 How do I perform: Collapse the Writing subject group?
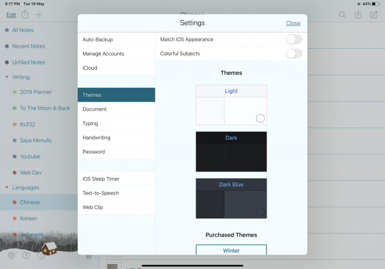(7, 77)
